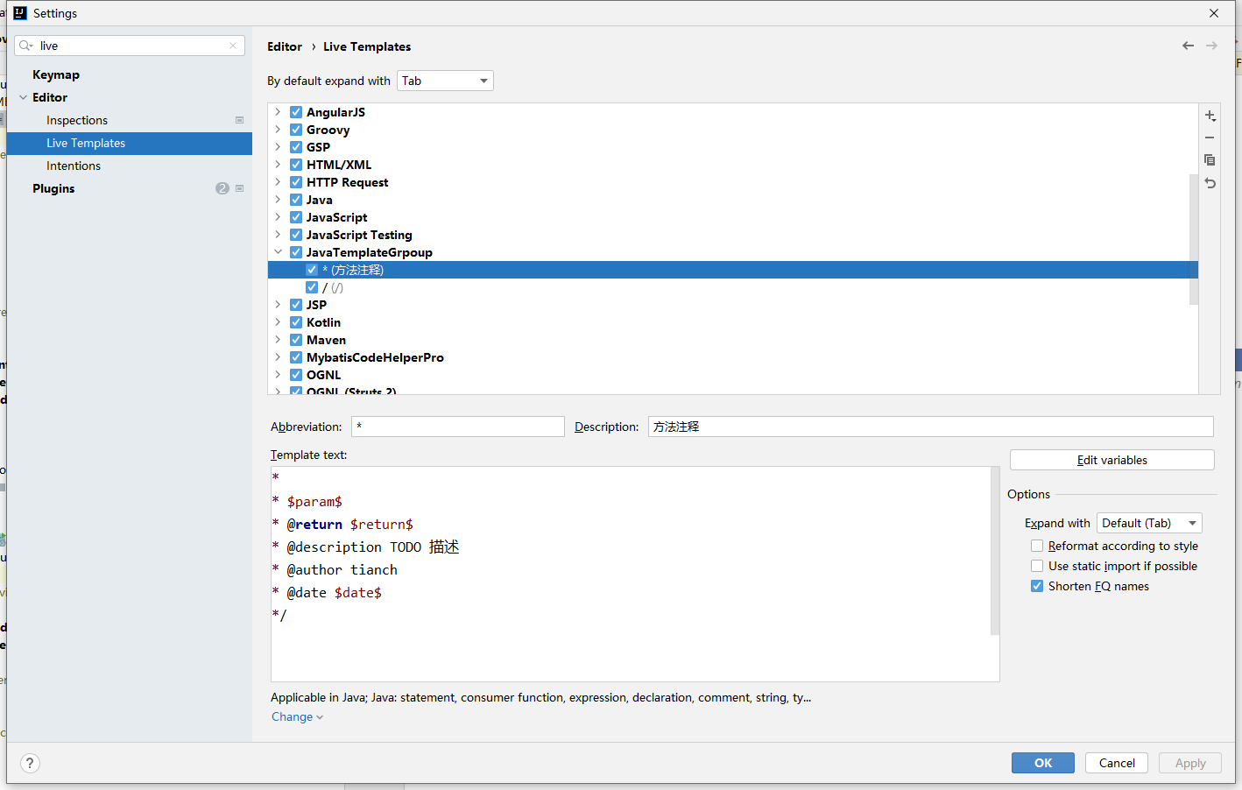Click the Duplicate template icon
Viewport: 1242px width, 790px height.
pos(1210,160)
